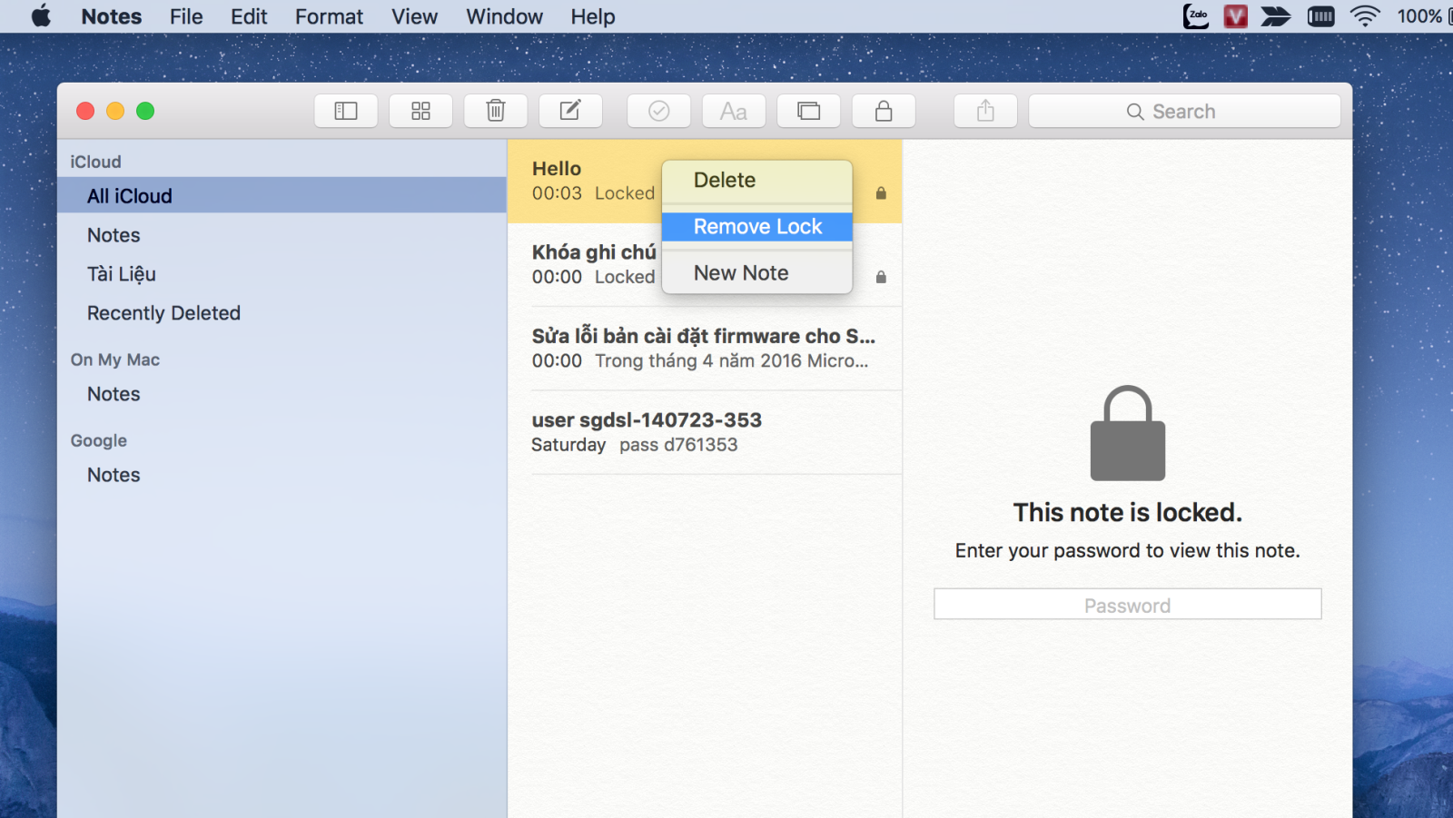The width and height of the screenshot is (1453, 818).
Task: Create a new note with compose icon
Action: [570, 111]
